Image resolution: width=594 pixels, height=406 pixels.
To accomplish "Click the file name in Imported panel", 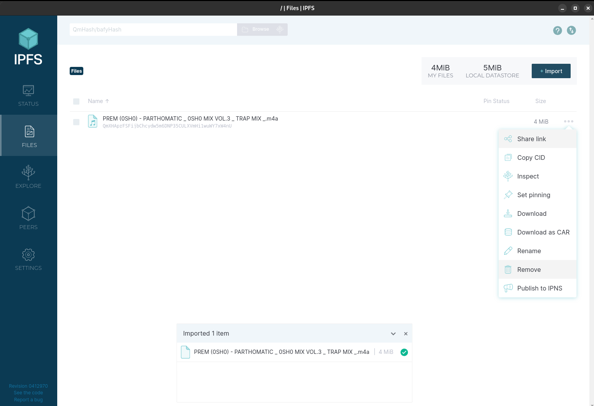I will (281, 352).
